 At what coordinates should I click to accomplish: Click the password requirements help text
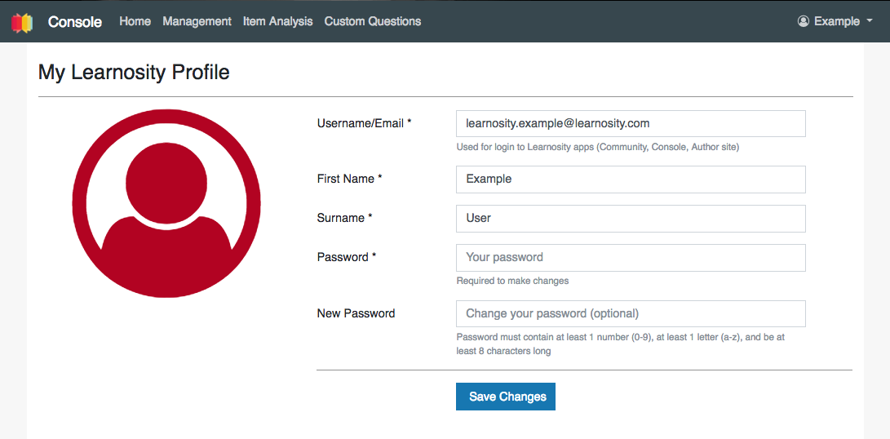pyautogui.click(x=620, y=344)
